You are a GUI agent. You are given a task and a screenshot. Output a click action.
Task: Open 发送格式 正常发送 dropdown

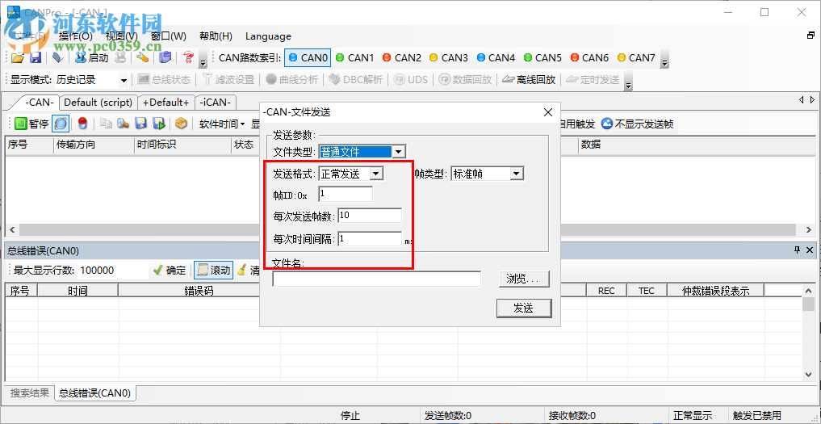click(x=376, y=174)
